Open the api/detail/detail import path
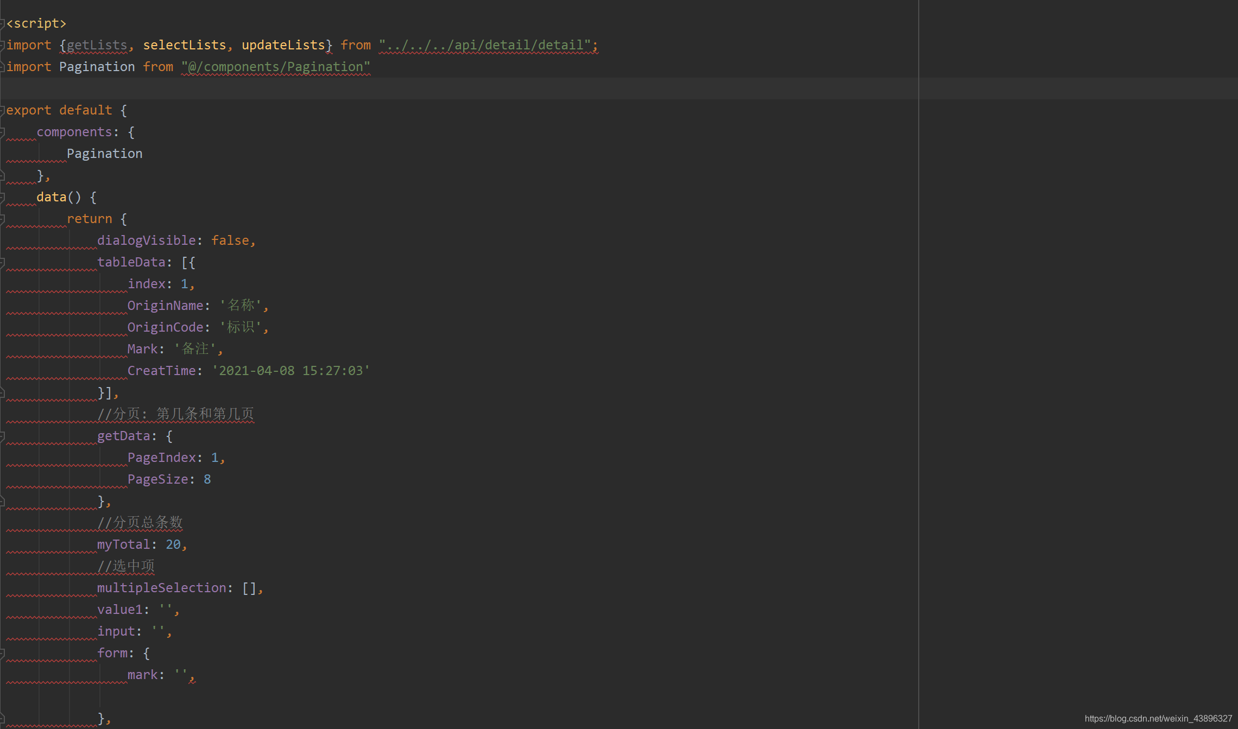The height and width of the screenshot is (729, 1238). [484, 45]
